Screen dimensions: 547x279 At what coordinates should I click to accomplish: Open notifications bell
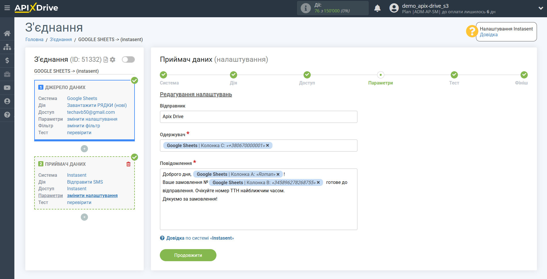coord(377,8)
